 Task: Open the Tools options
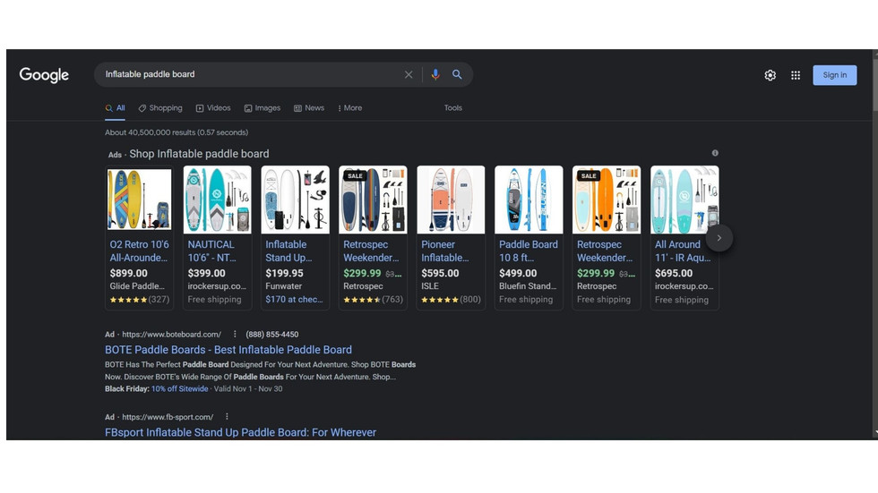pyautogui.click(x=453, y=108)
